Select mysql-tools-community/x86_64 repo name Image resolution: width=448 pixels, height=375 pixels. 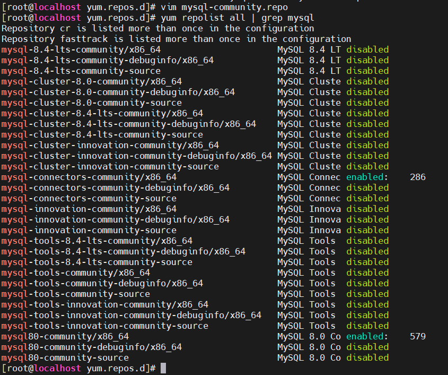point(76,272)
